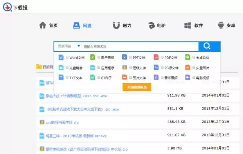Click the 压缩文件 archive icon
Screen dimensions: 243x154
tap(125, 67)
